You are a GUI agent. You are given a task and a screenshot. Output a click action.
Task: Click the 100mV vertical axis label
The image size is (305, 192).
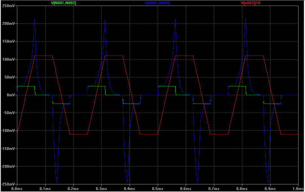click(9, 59)
